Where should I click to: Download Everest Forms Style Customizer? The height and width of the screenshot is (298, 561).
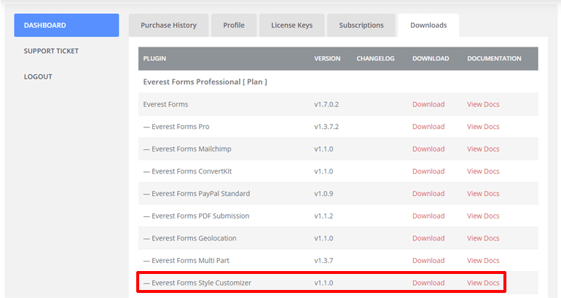(x=428, y=283)
